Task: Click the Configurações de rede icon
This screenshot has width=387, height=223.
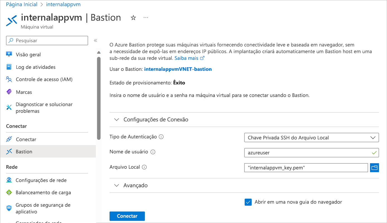Action: click(9, 180)
